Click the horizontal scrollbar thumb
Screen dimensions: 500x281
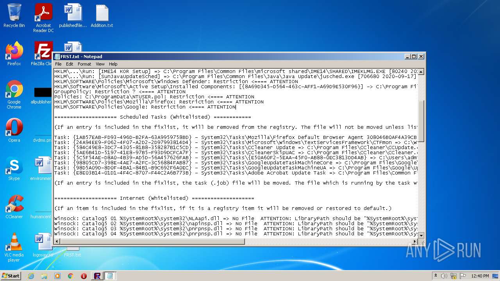click(x=152, y=242)
